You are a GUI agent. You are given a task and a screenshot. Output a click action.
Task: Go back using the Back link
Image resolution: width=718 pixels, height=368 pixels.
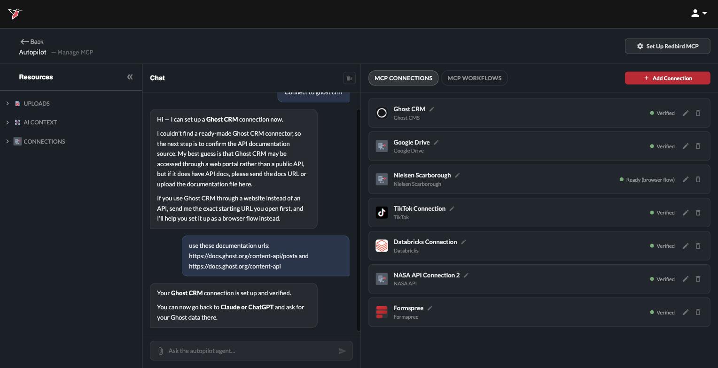(x=32, y=41)
